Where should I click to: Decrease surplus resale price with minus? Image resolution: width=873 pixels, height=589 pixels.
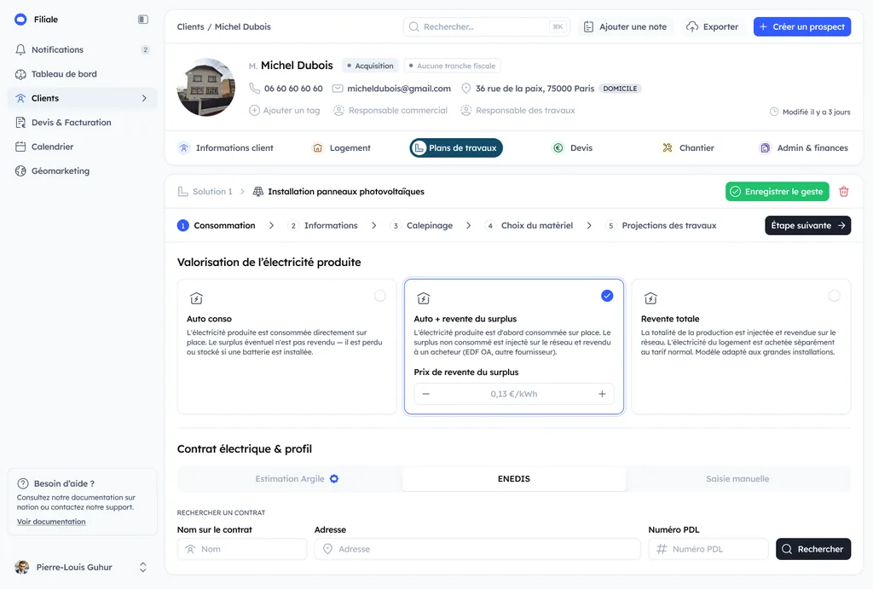click(426, 394)
